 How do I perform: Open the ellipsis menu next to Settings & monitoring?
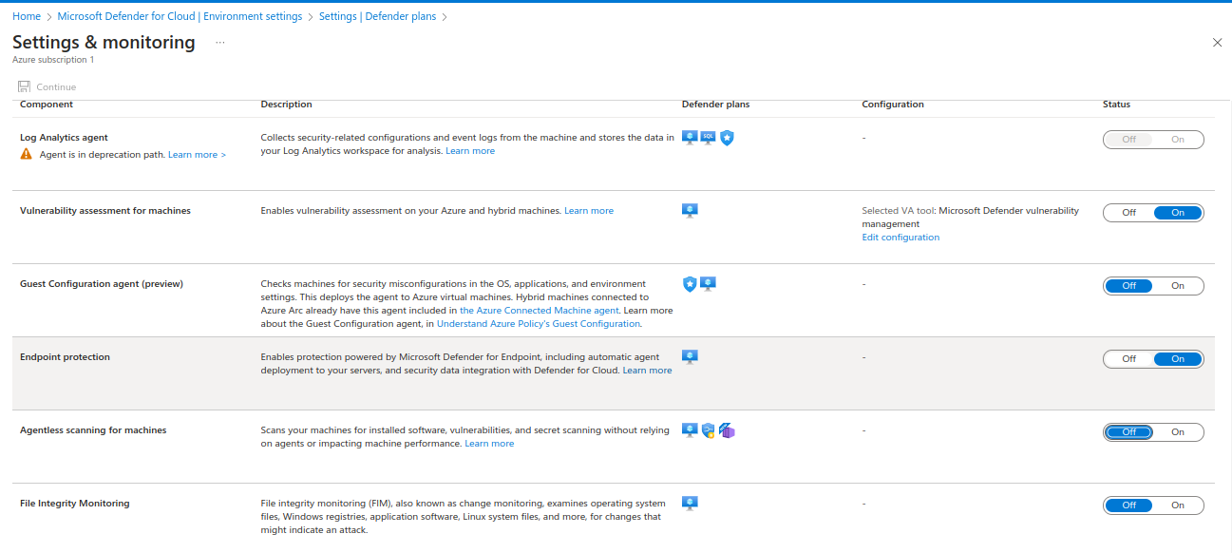tap(220, 43)
